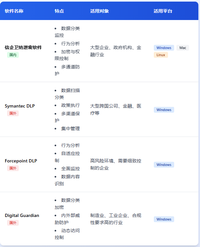
Task: Click Windows badge in Symantec DLP row
Action: (x=164, y=110)
